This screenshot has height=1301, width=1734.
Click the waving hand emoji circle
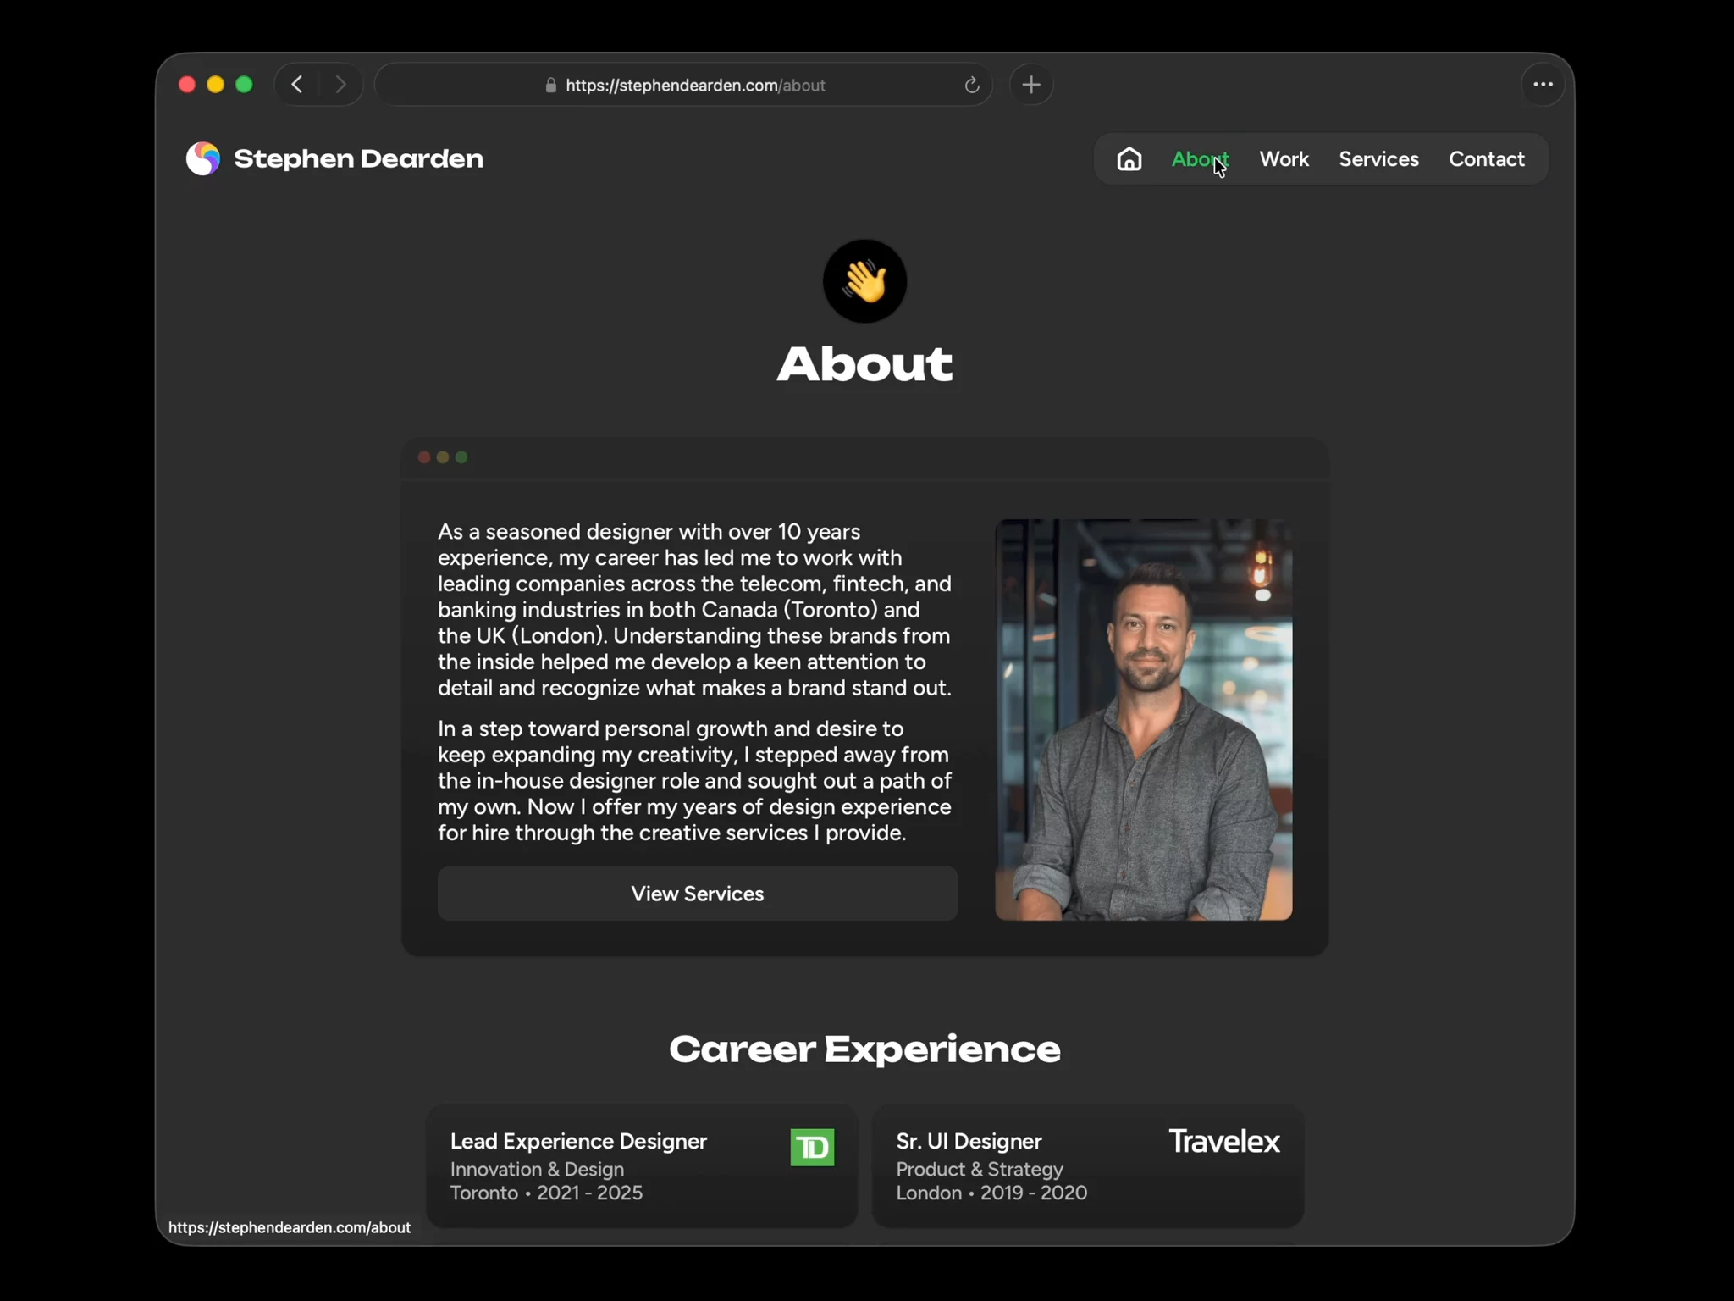point(864,281)
